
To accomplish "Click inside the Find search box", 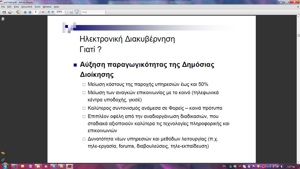I will pos(93,12).
